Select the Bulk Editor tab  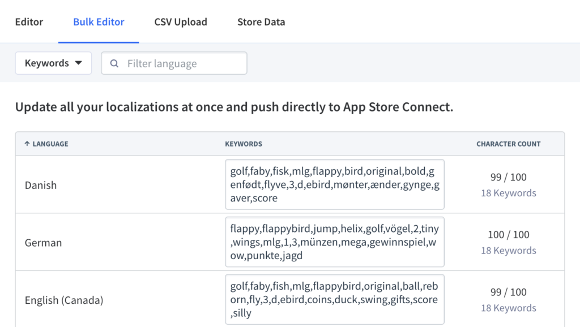coord(99,22)
